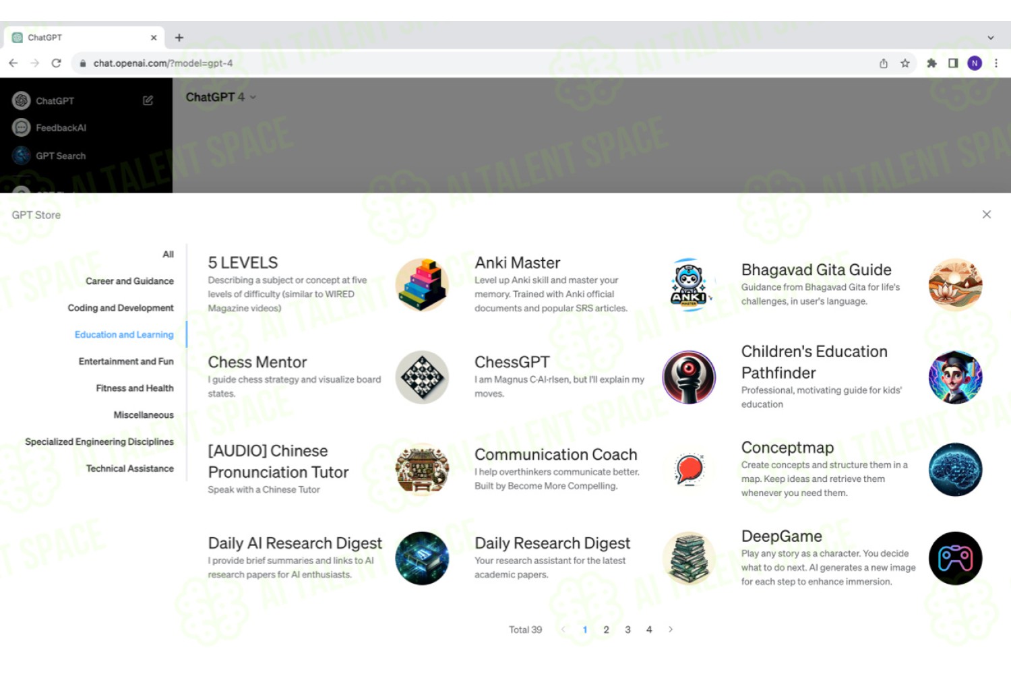
Task: Open the Daily Research Digest books icon
Action: point(689,558)
